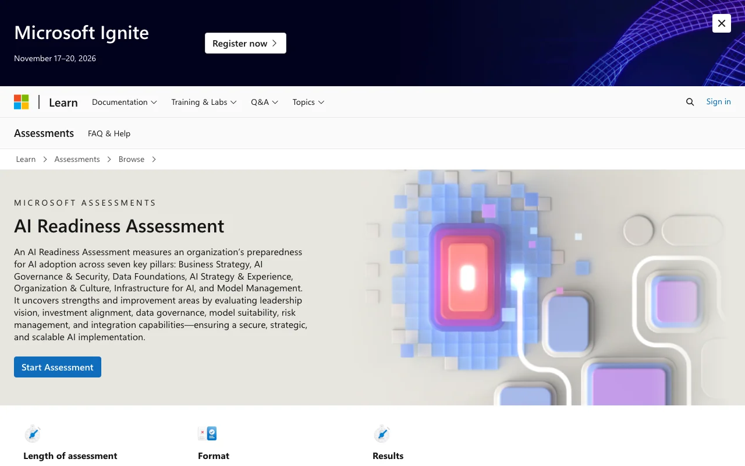This screenshot has height=466, width=745.
Task: Click the Length of assessment icon
Action: tap(33, 433)
